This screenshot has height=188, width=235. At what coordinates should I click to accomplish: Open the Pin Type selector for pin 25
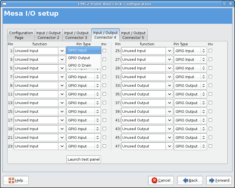[x=190, y=51]
